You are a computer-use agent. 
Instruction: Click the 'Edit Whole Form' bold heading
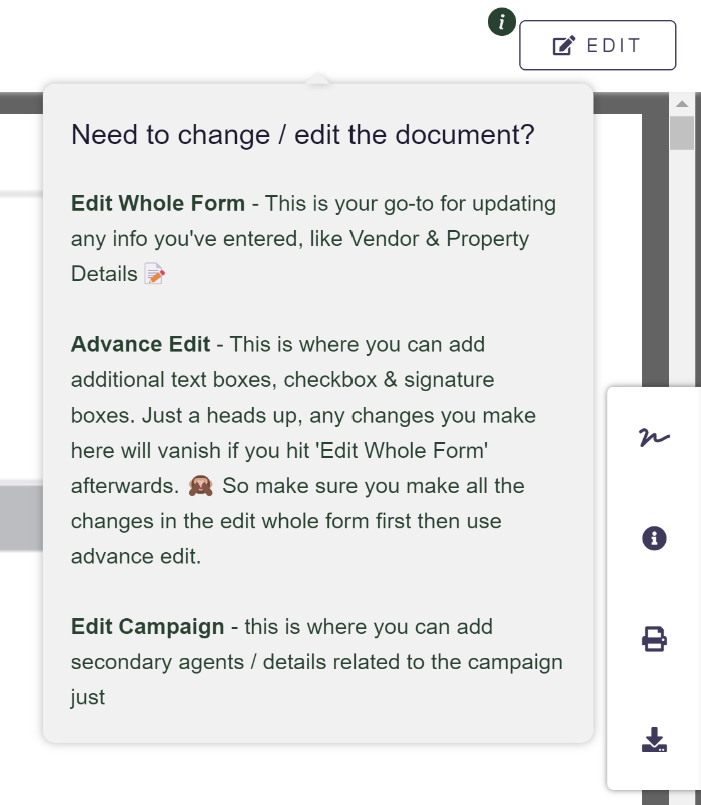pyautogui.click(x=158, y=204)
